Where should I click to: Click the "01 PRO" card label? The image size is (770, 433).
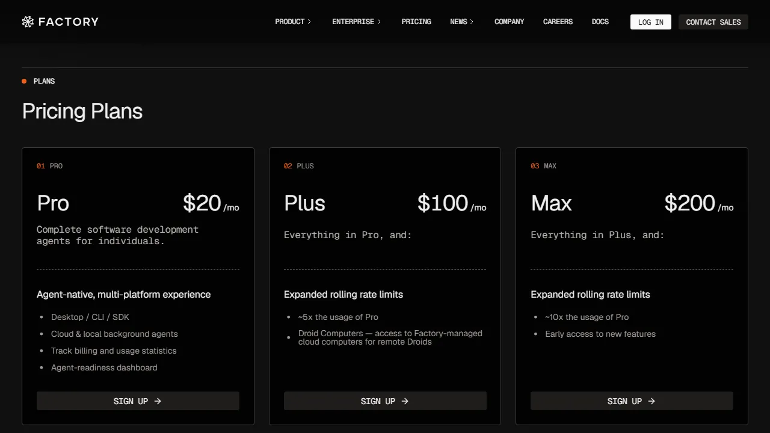[49, 166]
